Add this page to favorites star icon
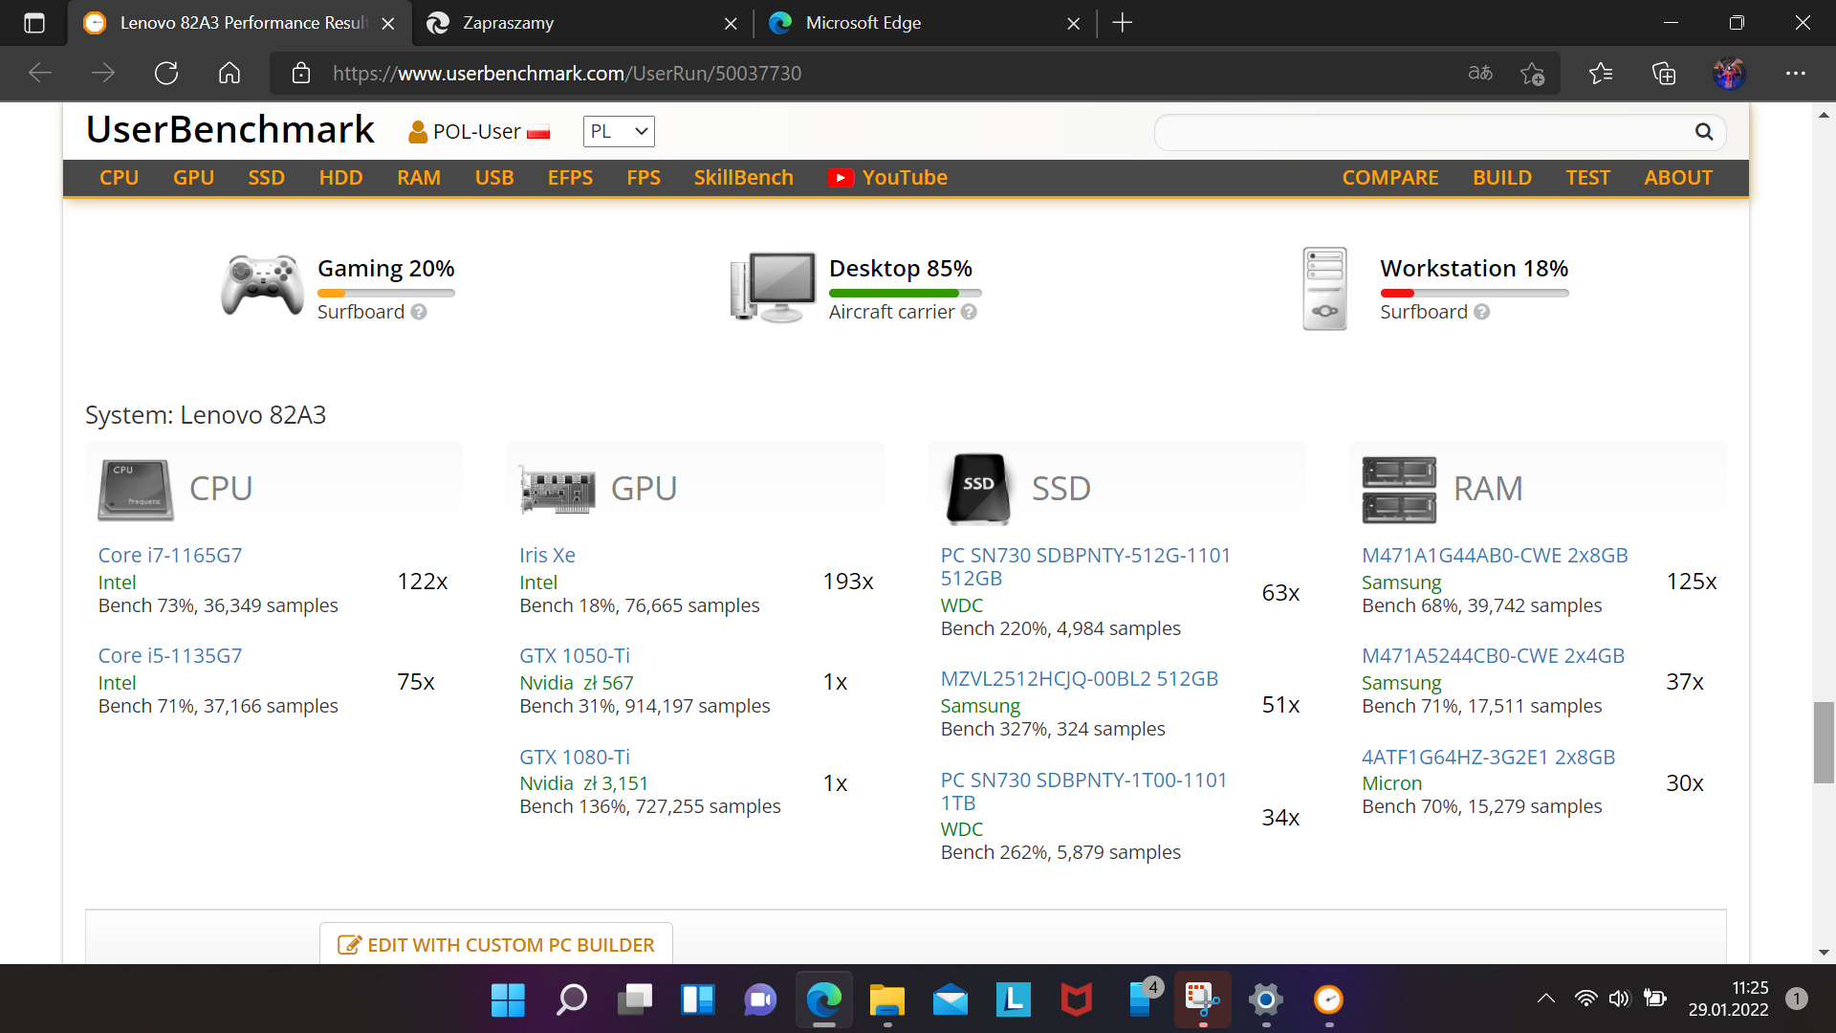Screen dimensions: 1836x1033 click(1533, 74)
